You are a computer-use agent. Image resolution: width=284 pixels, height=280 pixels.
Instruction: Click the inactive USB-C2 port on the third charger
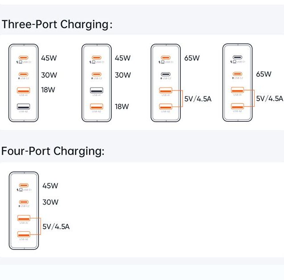tap(166, 74)
